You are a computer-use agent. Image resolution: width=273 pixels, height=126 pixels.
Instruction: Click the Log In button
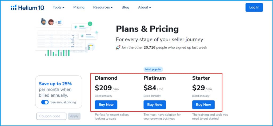(254, 7)
